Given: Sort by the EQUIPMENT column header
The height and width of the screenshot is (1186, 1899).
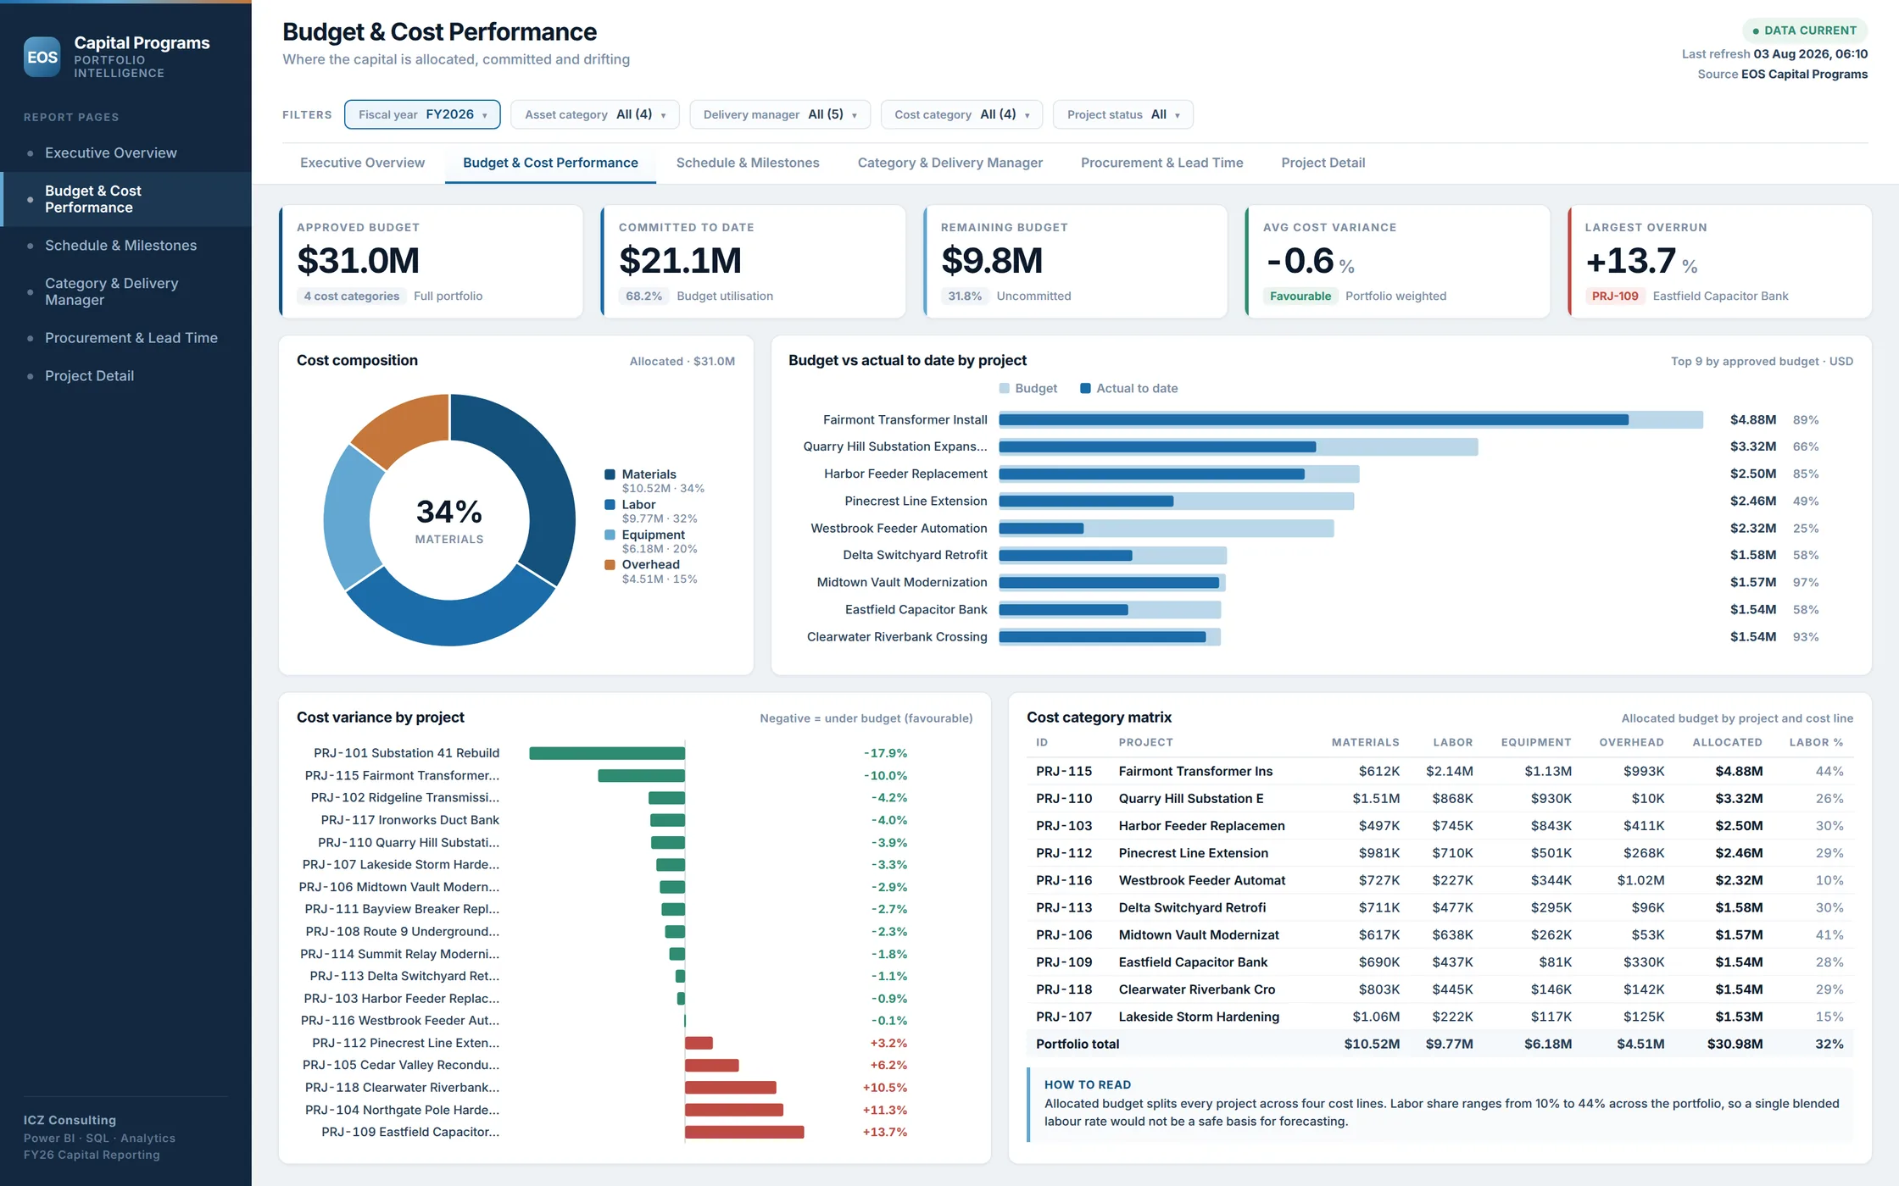Looking at the screenshot, I should (1535, 742).
